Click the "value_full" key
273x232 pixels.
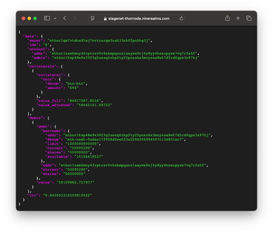coord(50,101)
